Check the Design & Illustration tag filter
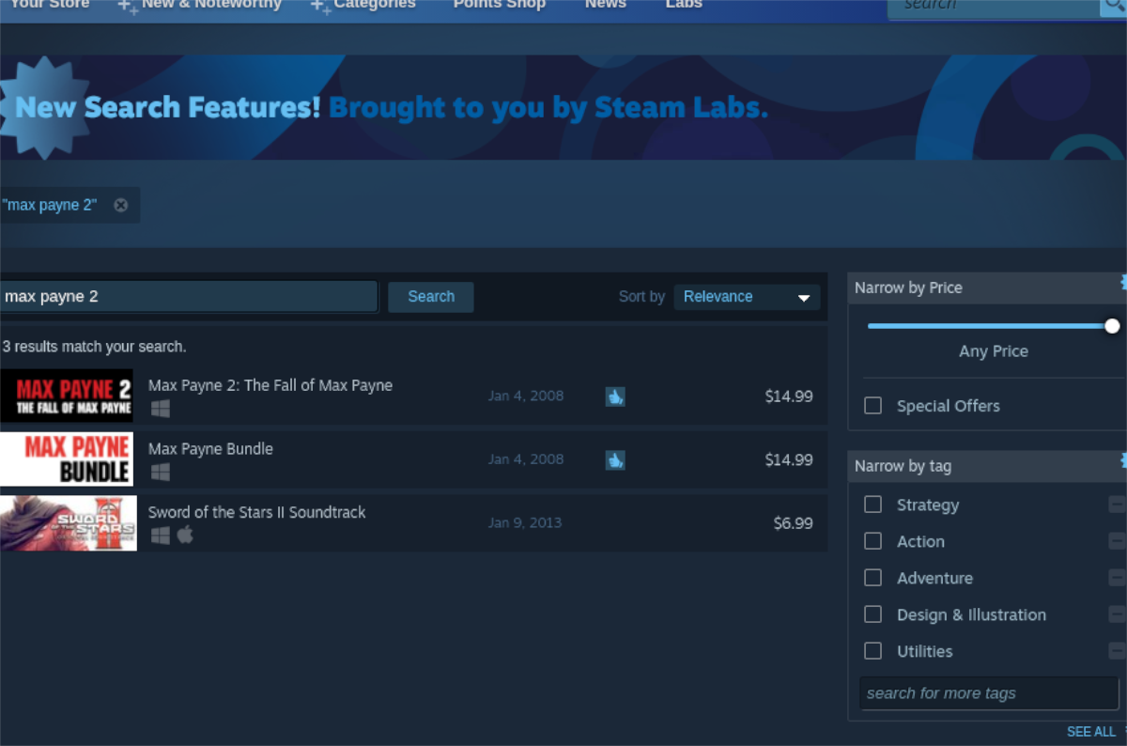Screen dimensions: 1127x746 pos(873,614)
